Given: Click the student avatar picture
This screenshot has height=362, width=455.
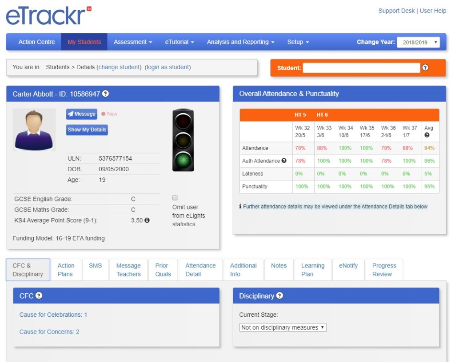Looking at the screenshot, I should click(34, 130).
